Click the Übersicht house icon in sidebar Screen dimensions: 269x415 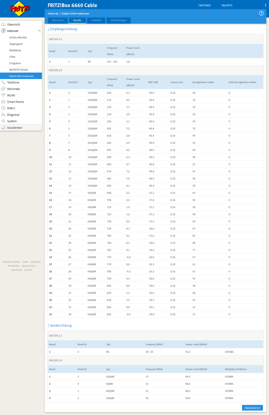click(3, 25)
